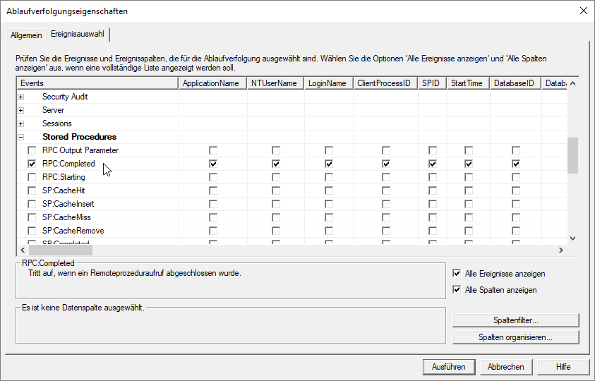
Task: Collapse the Stored Procedures category
Action: [x=21, y=137]
